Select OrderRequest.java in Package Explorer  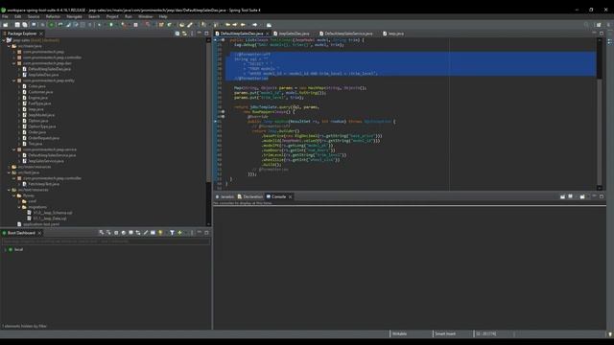[x=44, y=138]
